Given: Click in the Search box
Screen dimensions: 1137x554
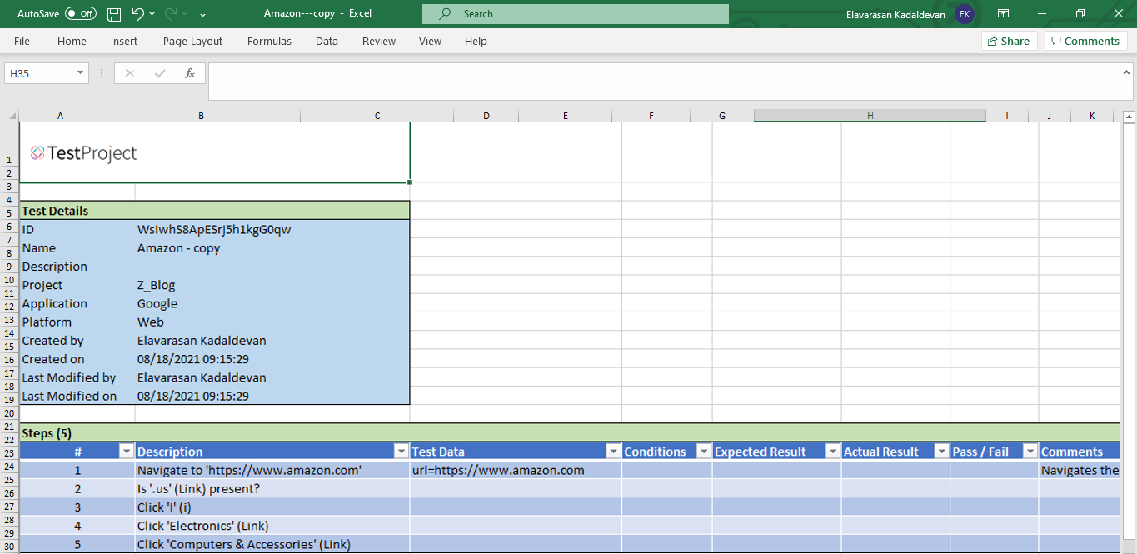Looking at the screenshot, I should coord(575,14).
